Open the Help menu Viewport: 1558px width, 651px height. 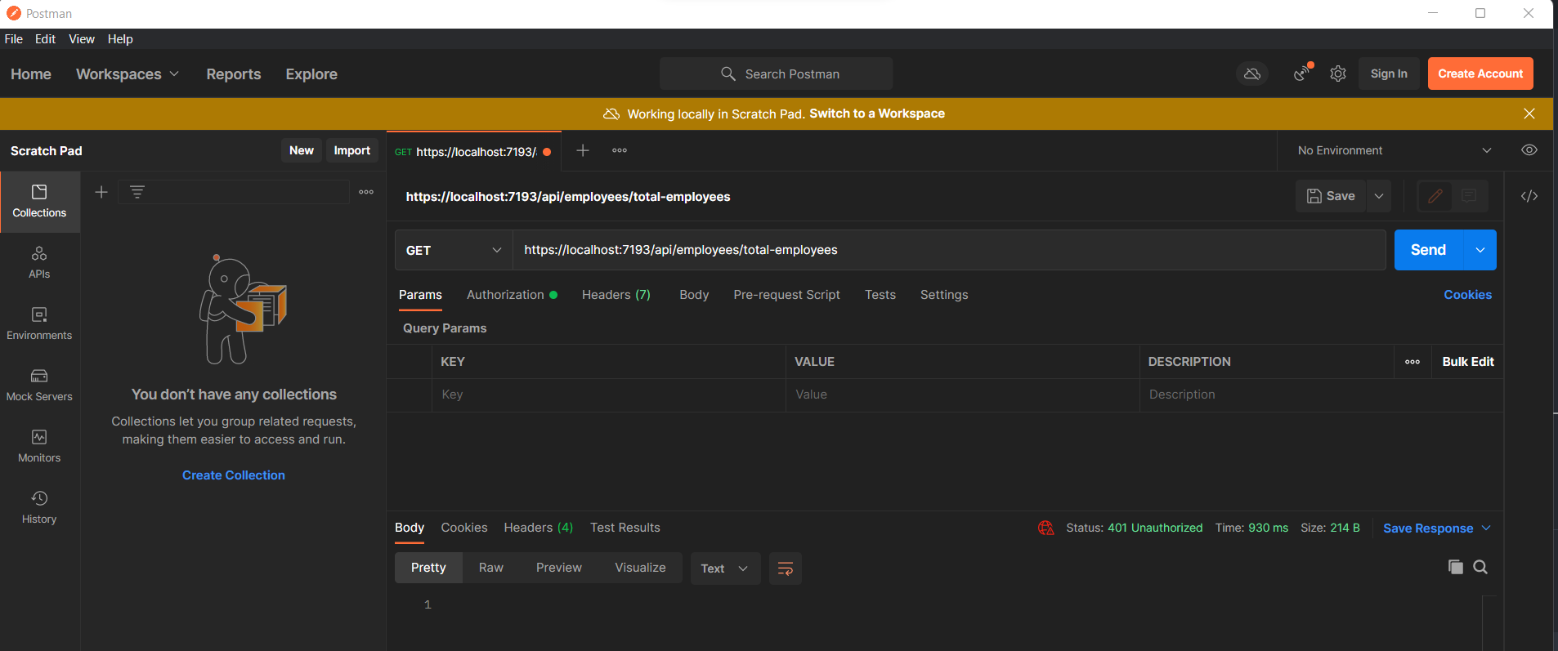coord(120,39)
